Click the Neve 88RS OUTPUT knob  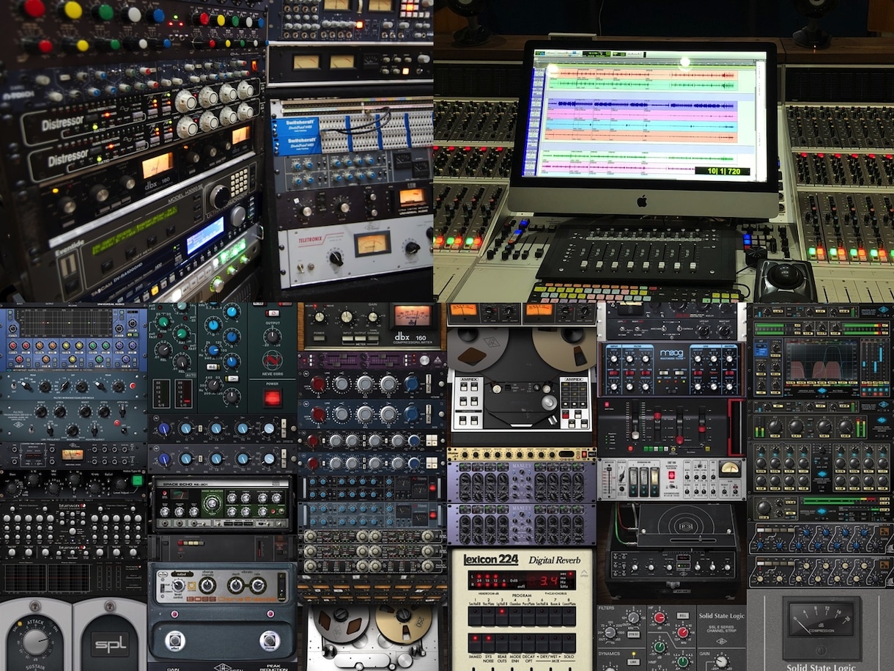272,337
